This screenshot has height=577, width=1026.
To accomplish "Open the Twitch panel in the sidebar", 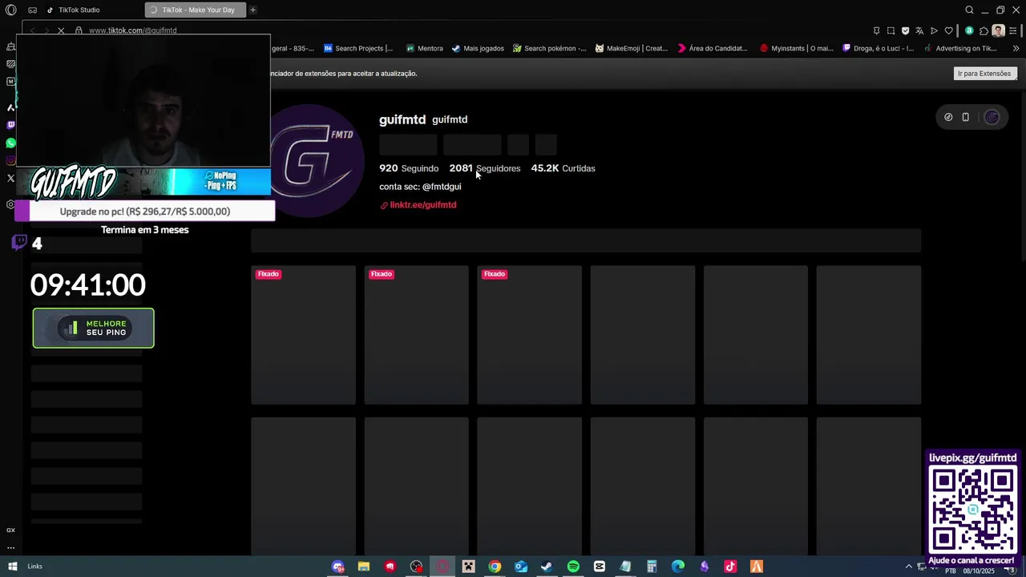I will 10,125.
